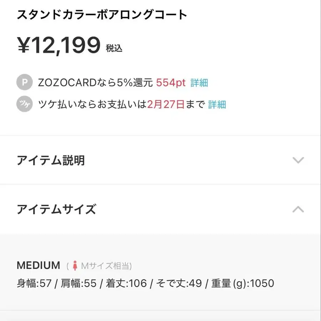The height and width of the screenshot is (321, 321).
Task: Select the ¥12,199 price display
Action: coord(58,43)
